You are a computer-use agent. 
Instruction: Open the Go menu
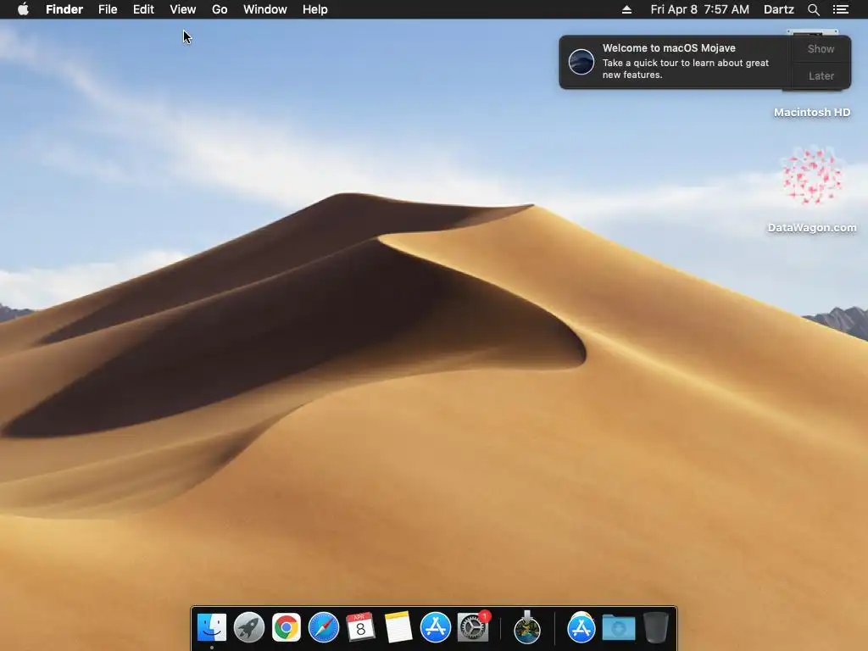click(x=220, y=9)
